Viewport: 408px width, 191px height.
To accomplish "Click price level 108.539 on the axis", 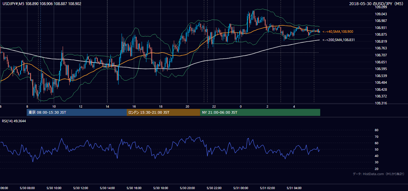I will pyautogui.click(x=381, y=76).
